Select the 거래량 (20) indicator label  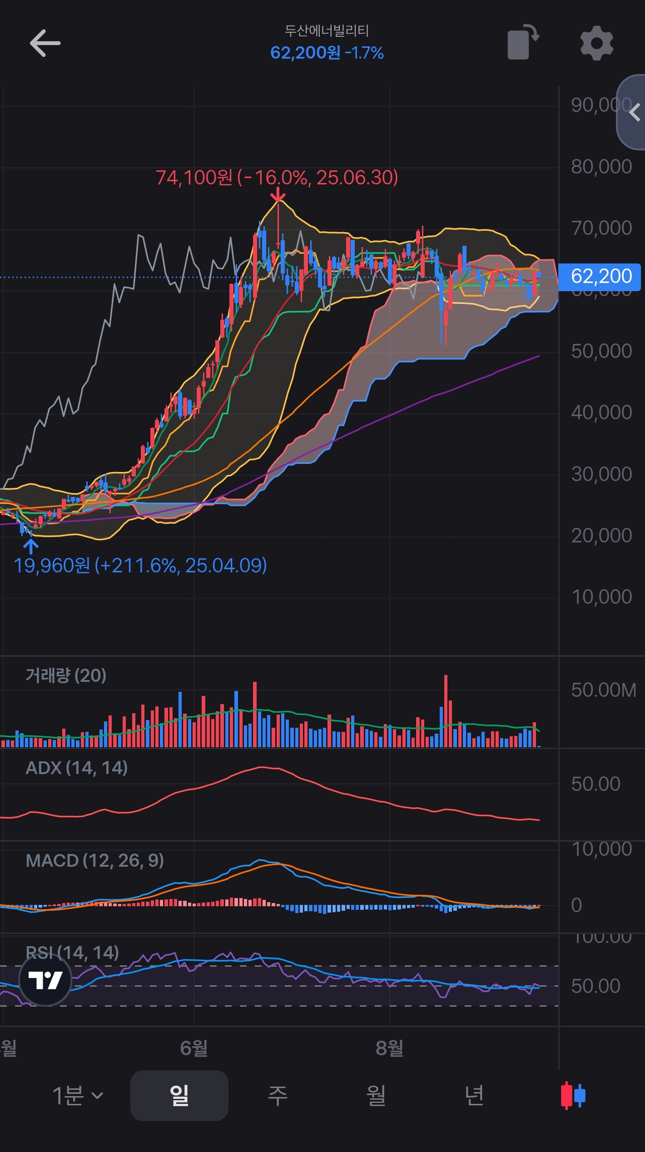(x=66, y=675)
